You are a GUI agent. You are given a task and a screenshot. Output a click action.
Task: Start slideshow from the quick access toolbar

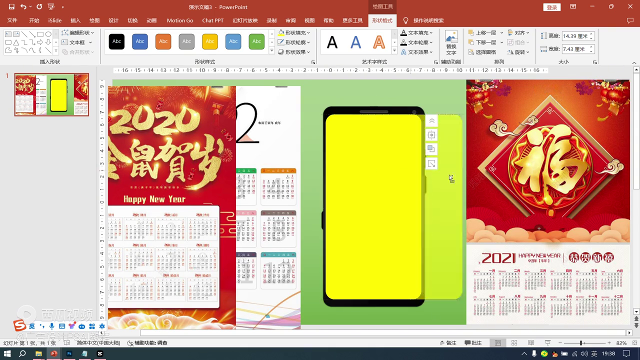pos(51,7)
